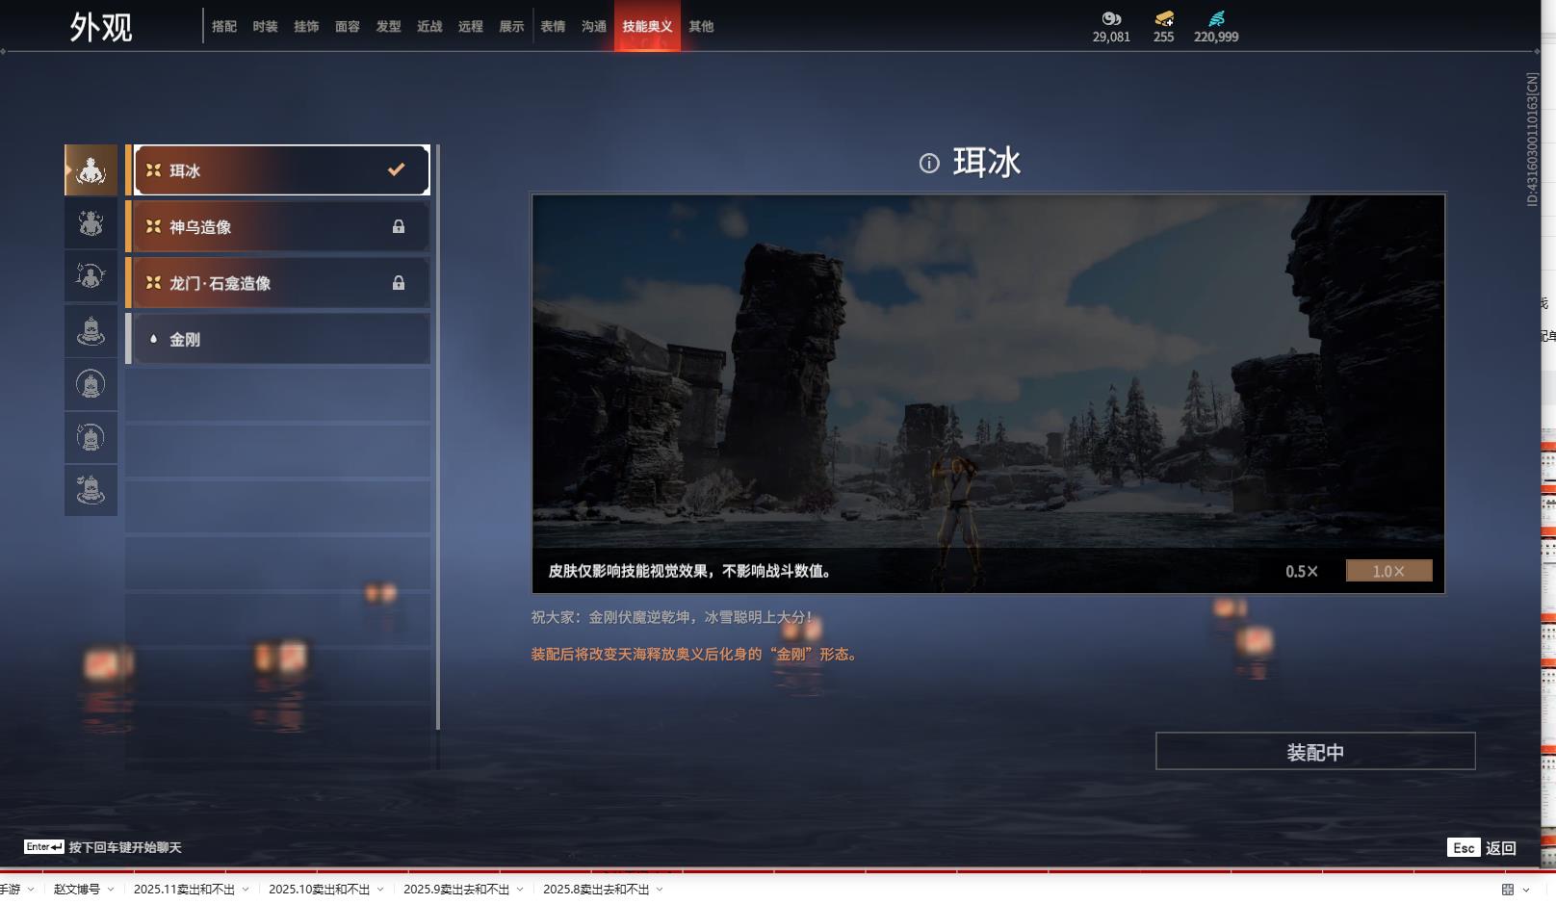This screenshot has height=904, width=1556.
Task: Click the lock icon on 神乌造像
Action: [x=399, y=227]
